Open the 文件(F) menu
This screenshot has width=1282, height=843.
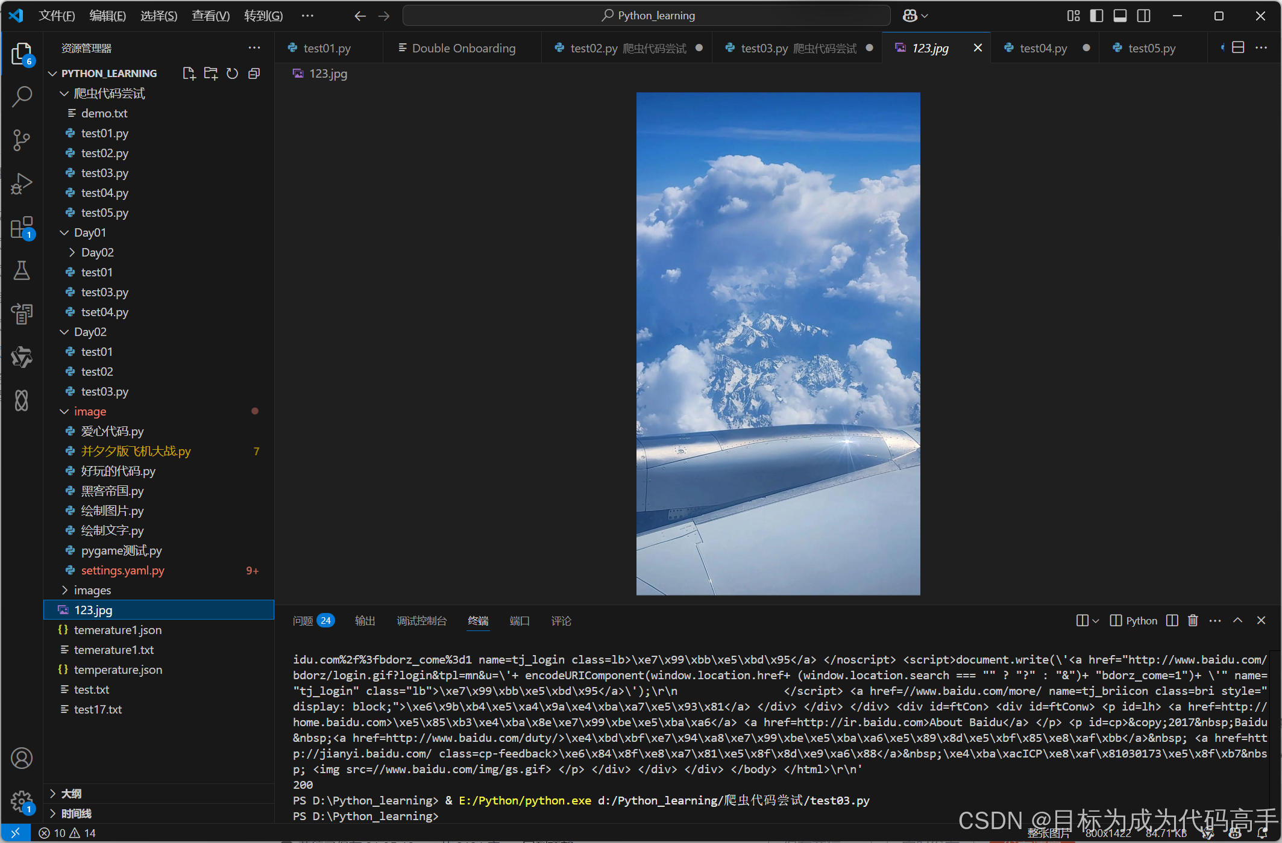pos(56,16)
